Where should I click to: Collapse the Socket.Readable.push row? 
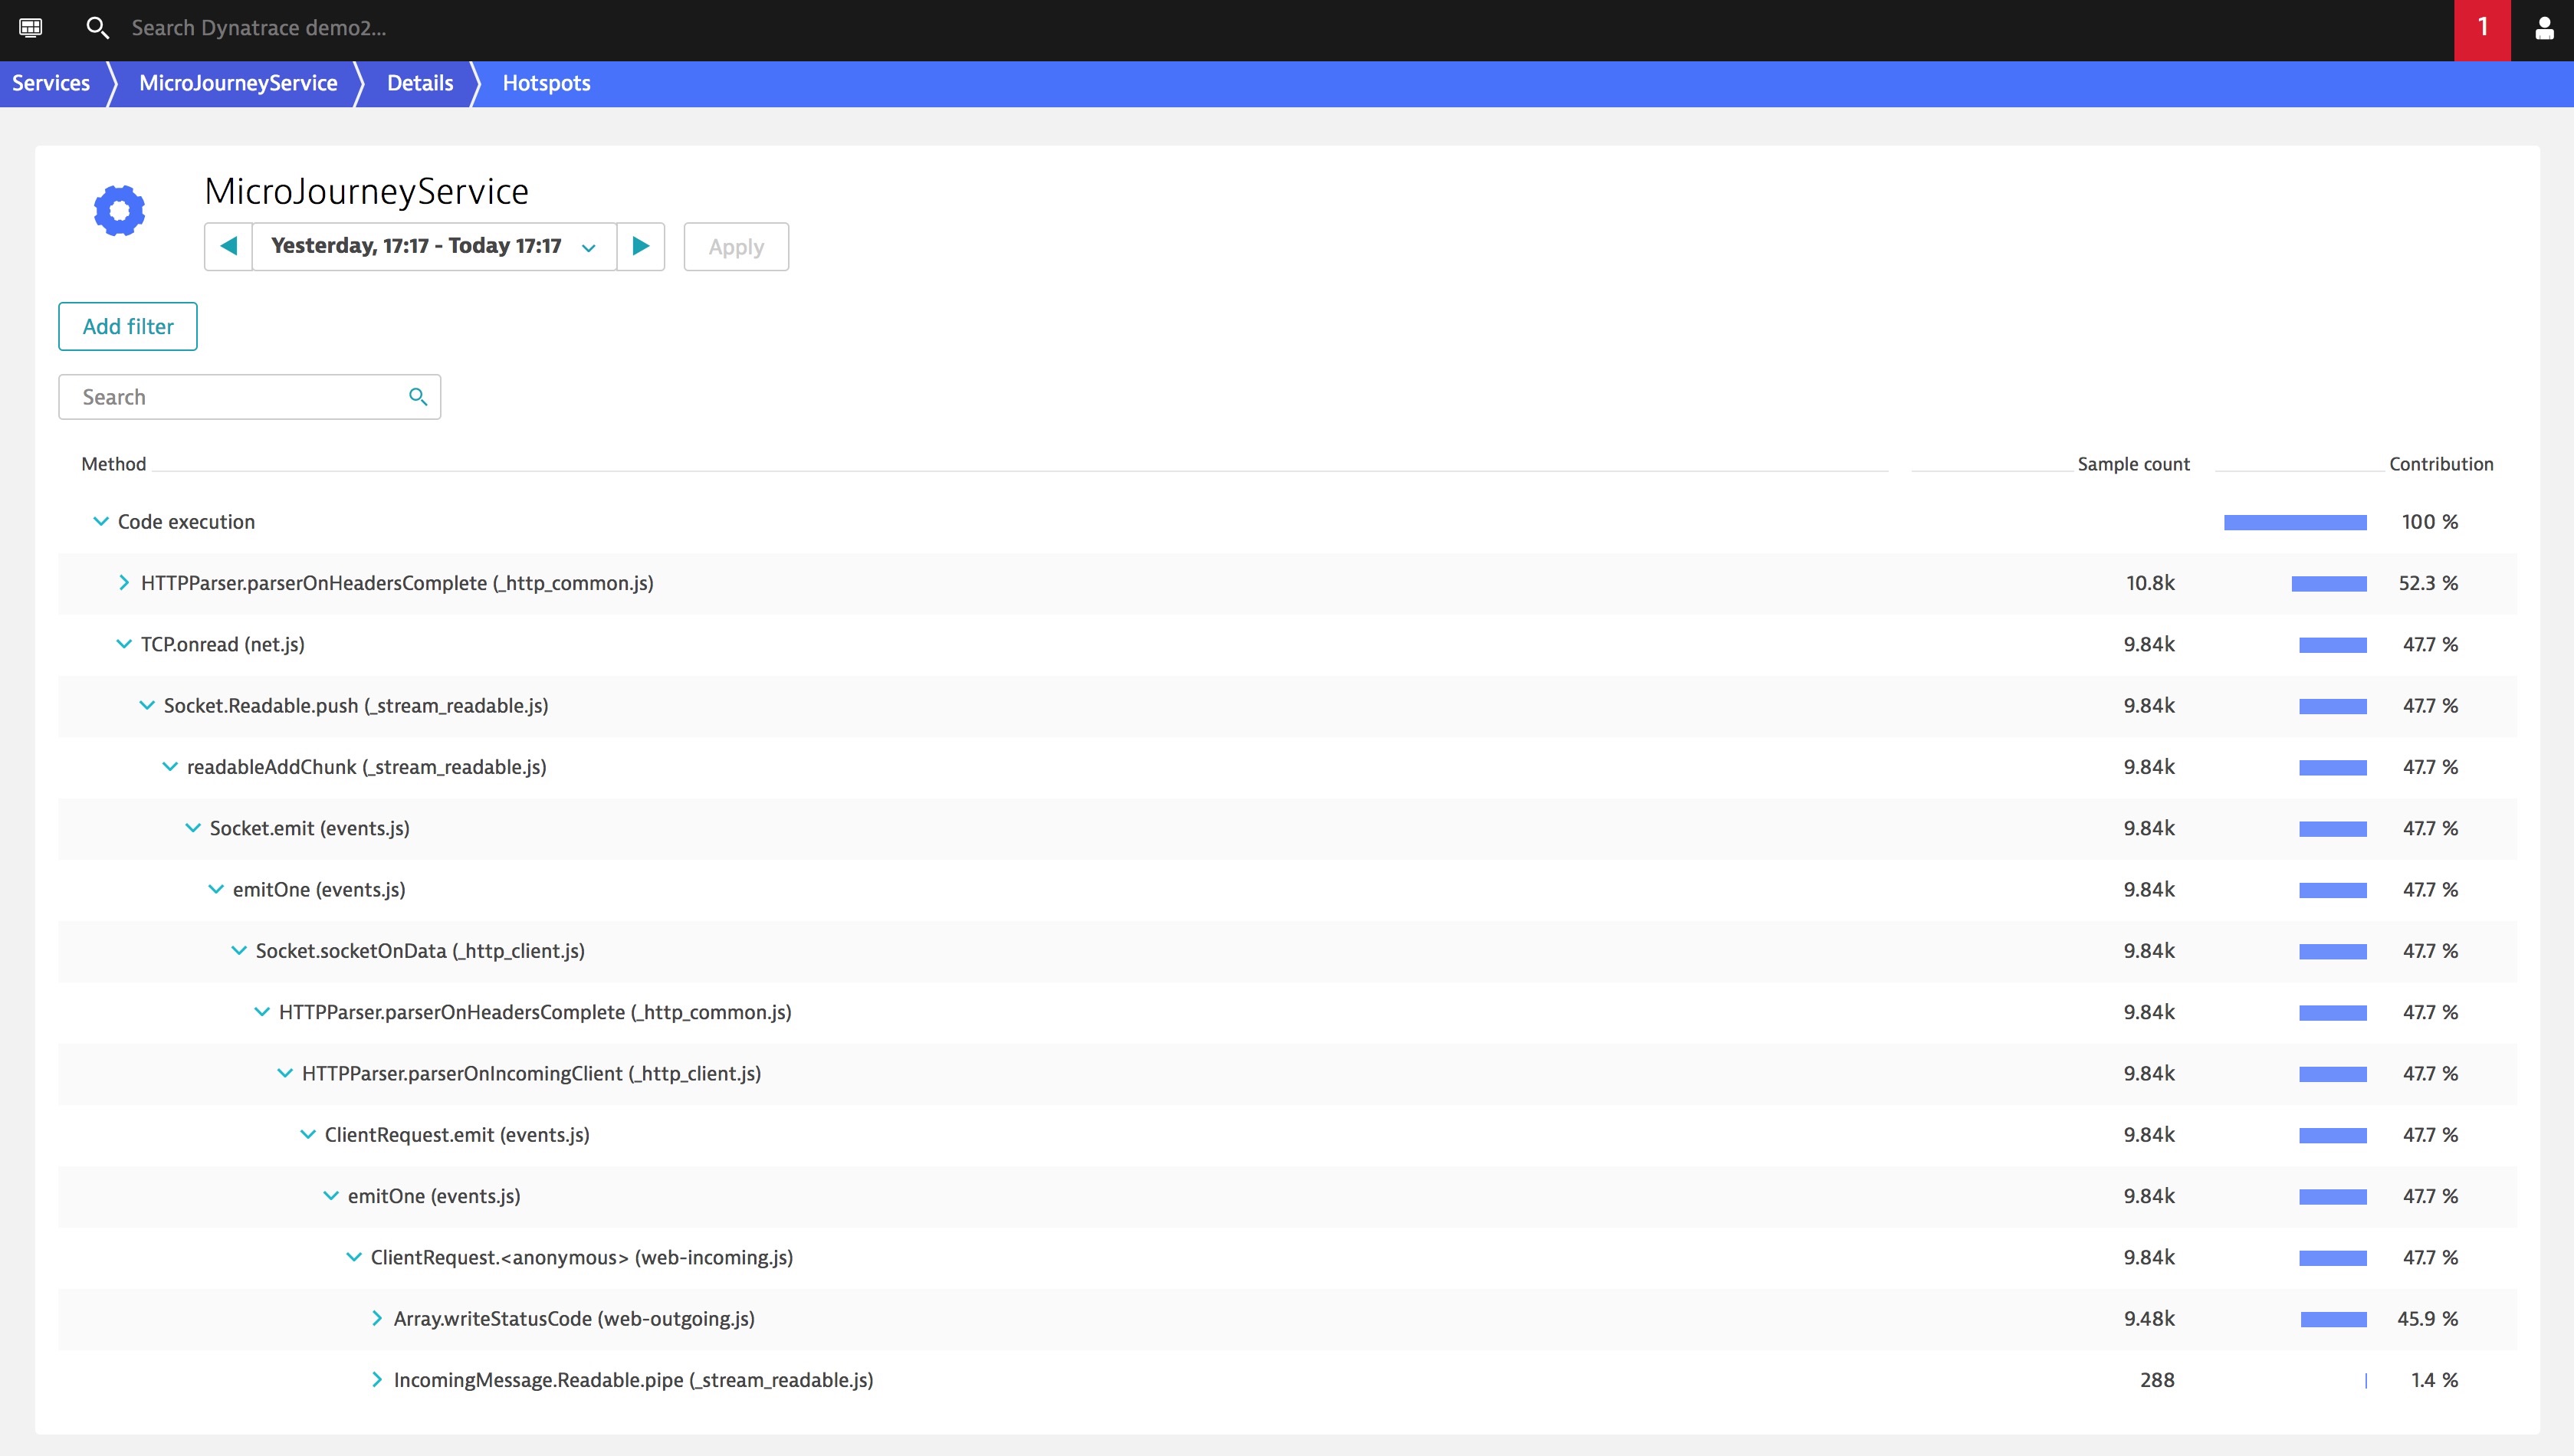pyautogui.click(x=147, y=705)
